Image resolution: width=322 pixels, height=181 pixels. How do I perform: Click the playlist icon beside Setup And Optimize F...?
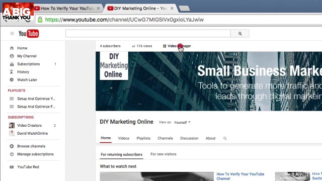pyautogui.click(x=12, y=107)
